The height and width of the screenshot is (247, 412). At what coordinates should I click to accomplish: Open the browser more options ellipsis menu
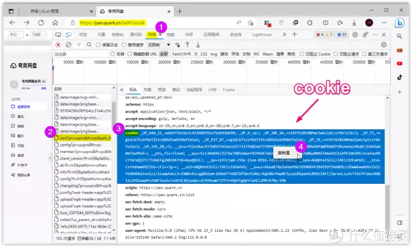[384, 23]
